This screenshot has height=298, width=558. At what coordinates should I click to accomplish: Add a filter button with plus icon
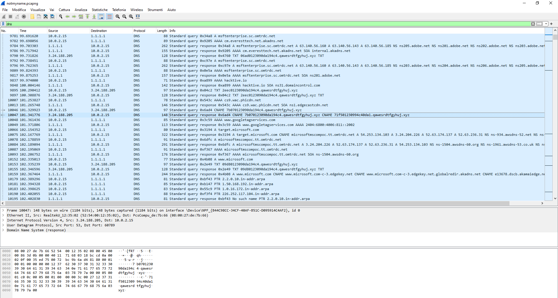tap(551, 24)
